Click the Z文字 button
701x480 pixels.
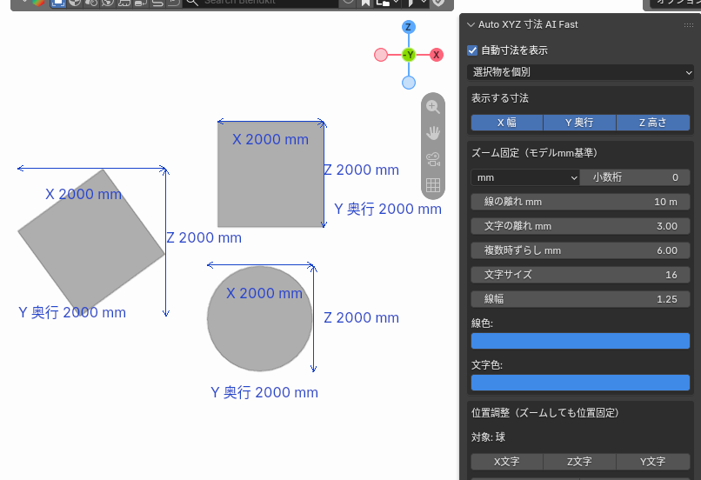click(579, 462)
